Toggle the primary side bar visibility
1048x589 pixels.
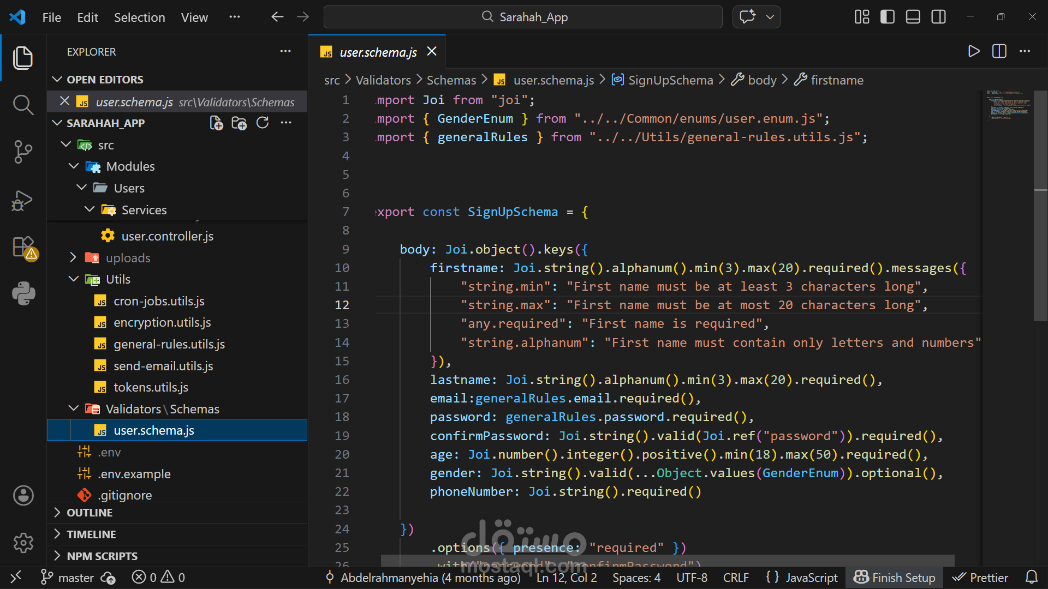pos(888,17)
